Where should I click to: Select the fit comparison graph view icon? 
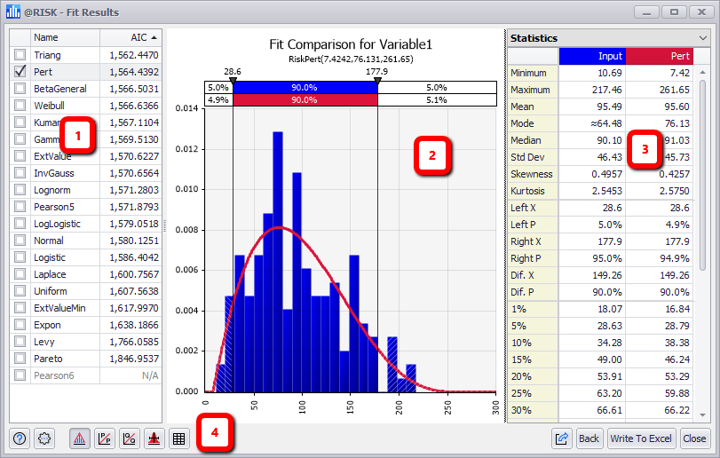pyautogui.click(x=79, y=438)
